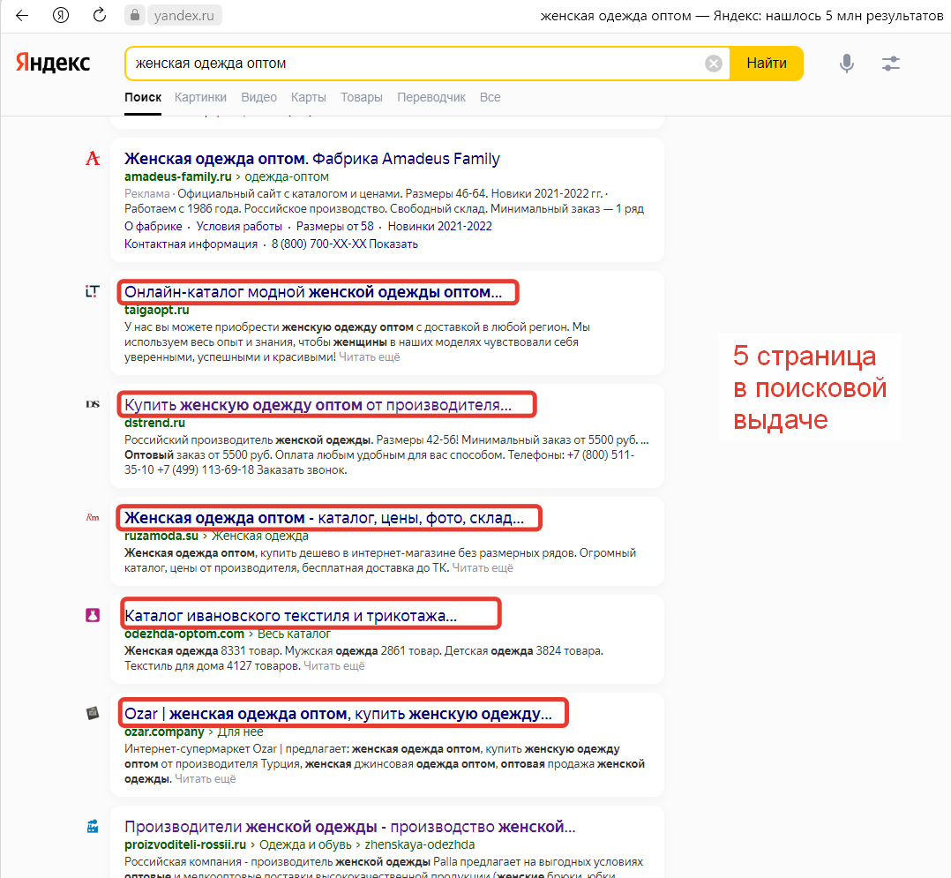Click the microphone voice search icon
Viewport: 951px width, 878px height.
[846, 64]
